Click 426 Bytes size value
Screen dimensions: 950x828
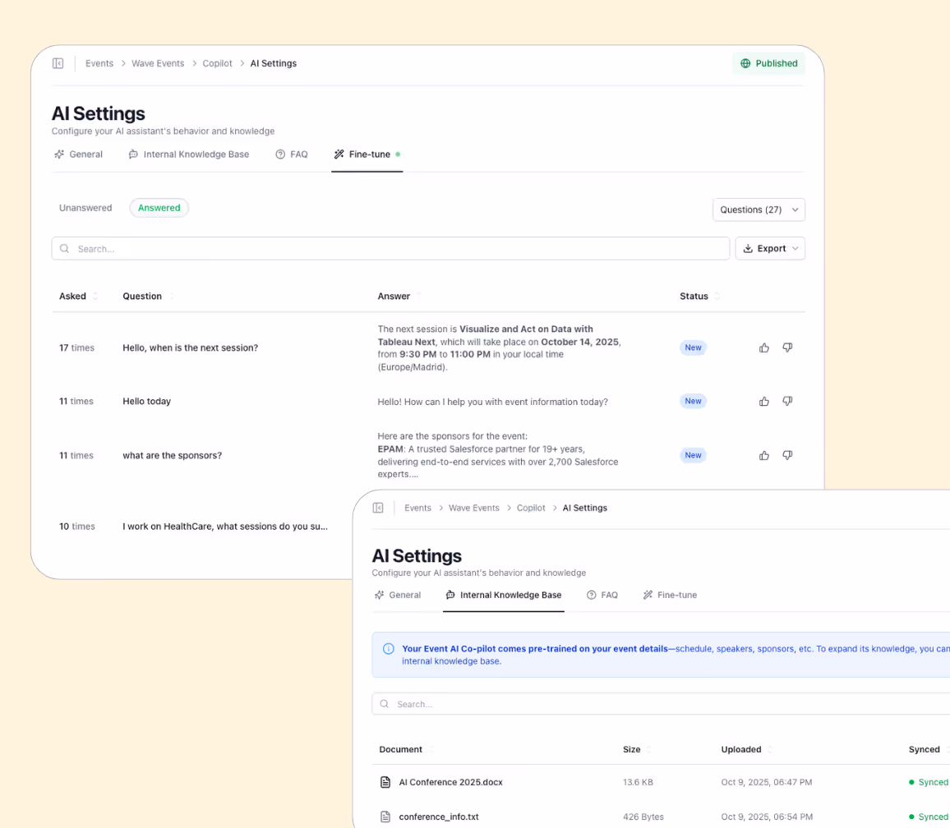click(x=643, y=816)
